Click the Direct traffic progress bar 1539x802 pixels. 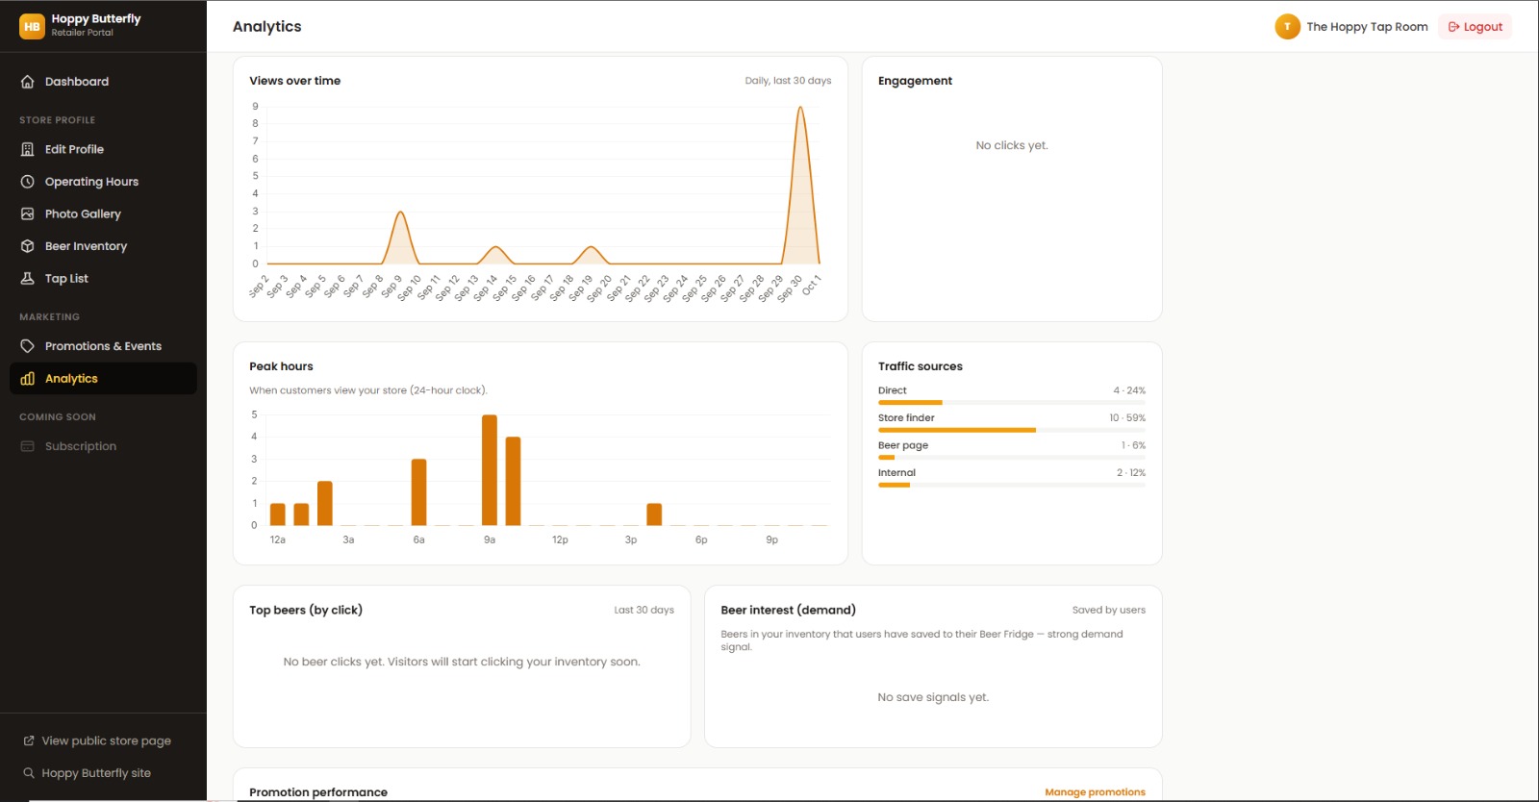[x=1012, y=402]
